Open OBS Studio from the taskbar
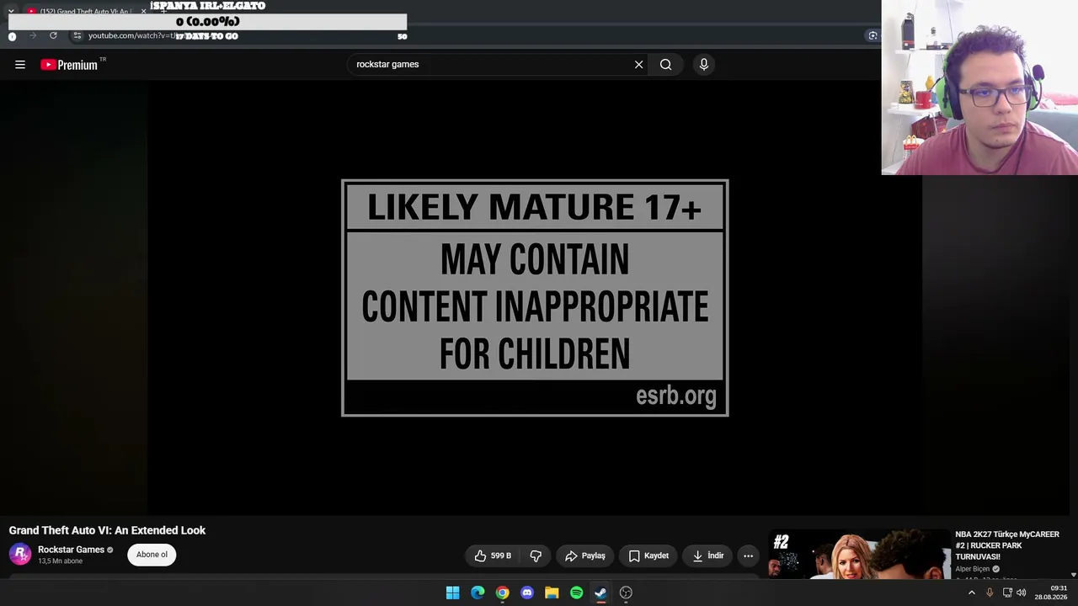This screenshot has height=606, width=1078. (626, 593)
